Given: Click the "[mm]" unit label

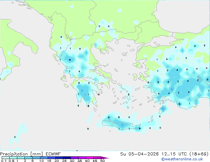Looking at the screenshot, I should (x=36, y=154).
